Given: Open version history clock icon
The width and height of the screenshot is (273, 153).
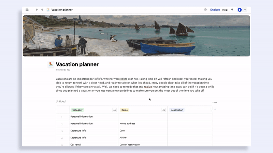Looking at the screenshot, I should coord(205,10).
